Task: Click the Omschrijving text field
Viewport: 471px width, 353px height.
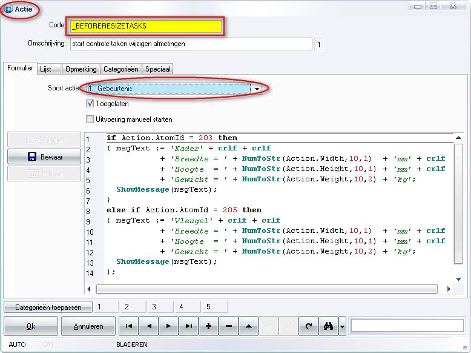Action: click(191, 44)
